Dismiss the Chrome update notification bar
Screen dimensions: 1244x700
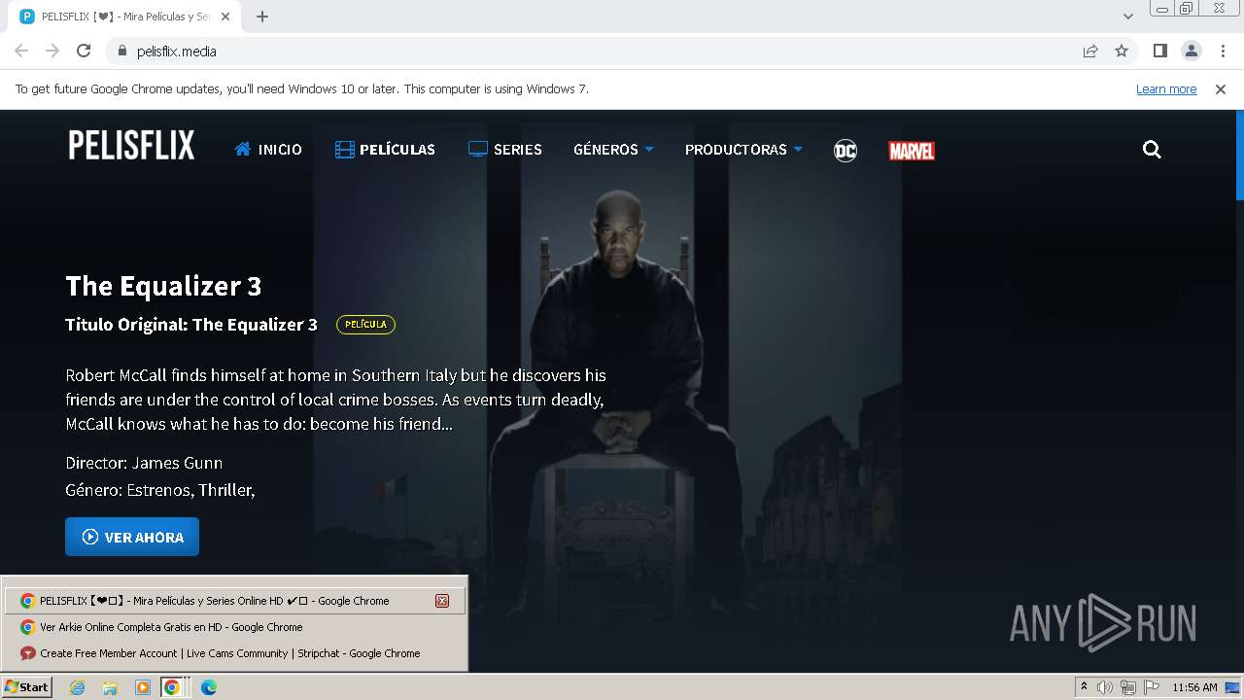click(1221, 89)
